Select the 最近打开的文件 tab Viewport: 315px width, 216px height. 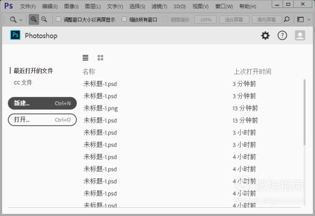[x=33, y=70]
